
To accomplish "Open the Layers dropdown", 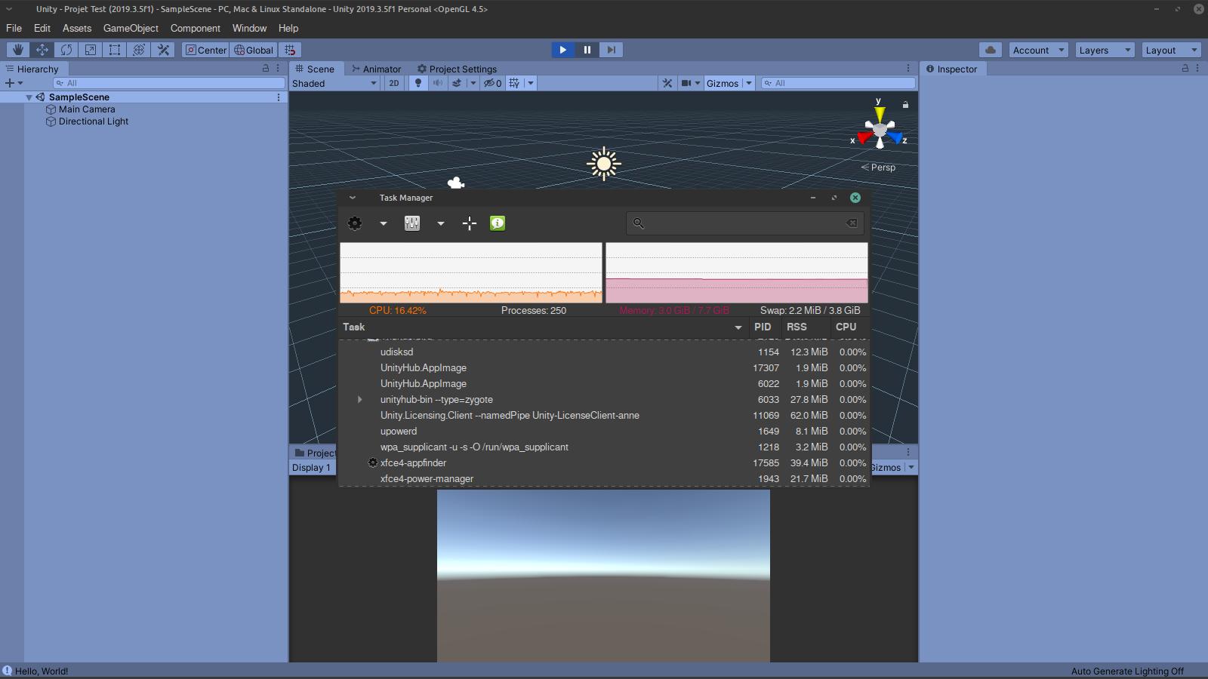I will tap(1105, 50).
